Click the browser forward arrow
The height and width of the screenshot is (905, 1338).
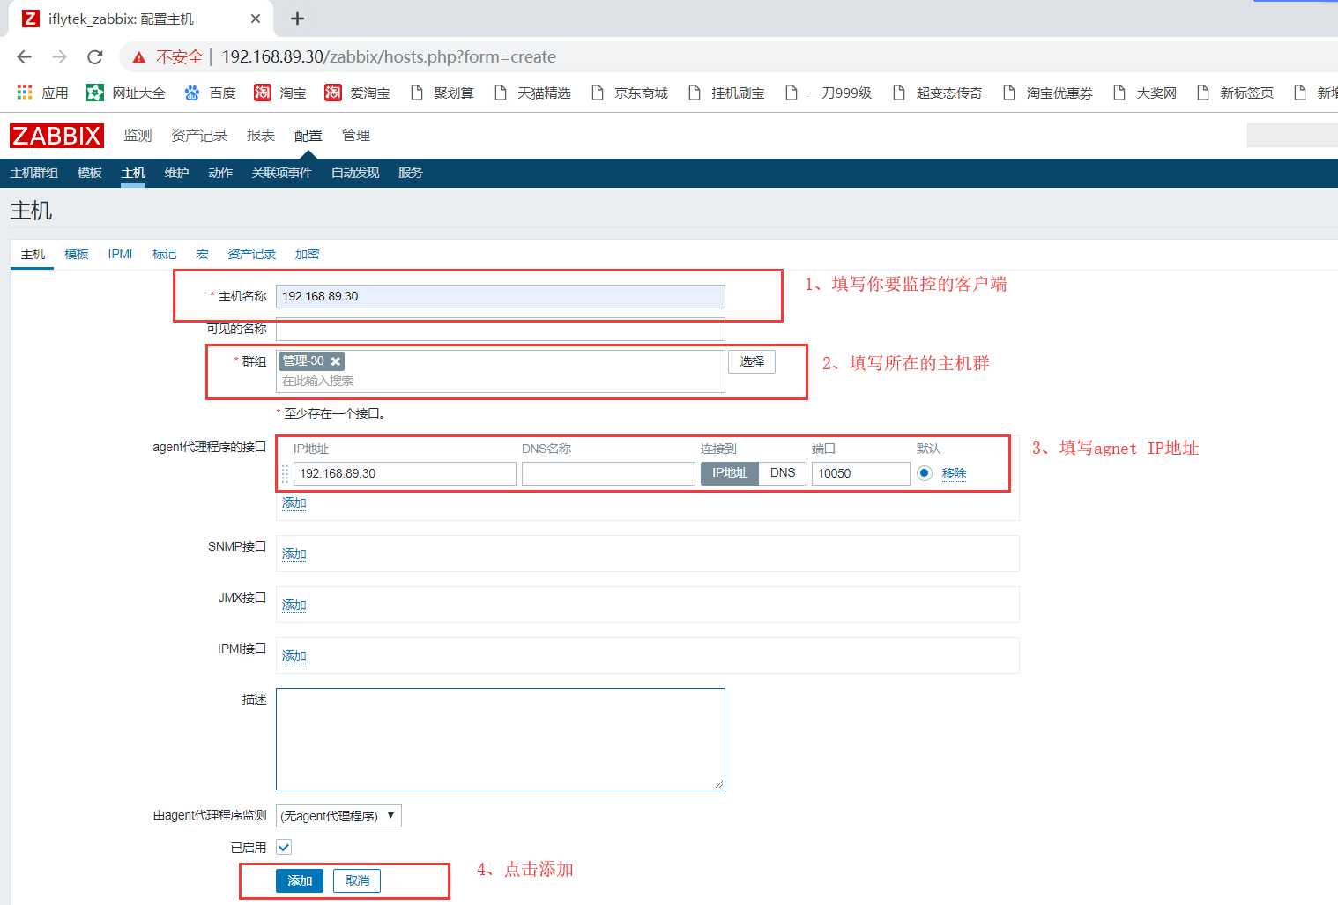59,57
